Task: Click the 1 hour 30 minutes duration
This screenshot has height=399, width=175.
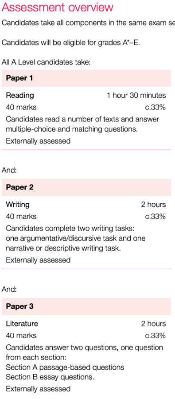Action: (x=136, y=96)
